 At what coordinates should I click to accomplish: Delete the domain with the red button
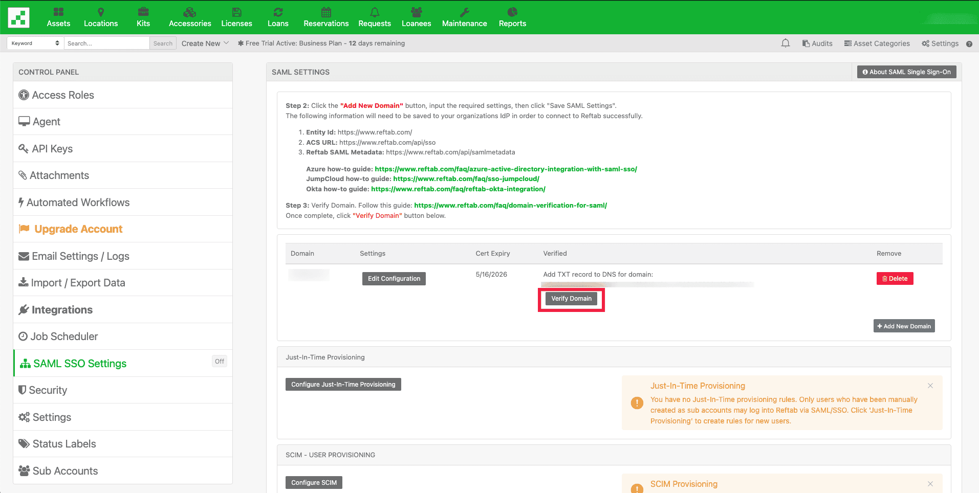(x=895, y=279)
